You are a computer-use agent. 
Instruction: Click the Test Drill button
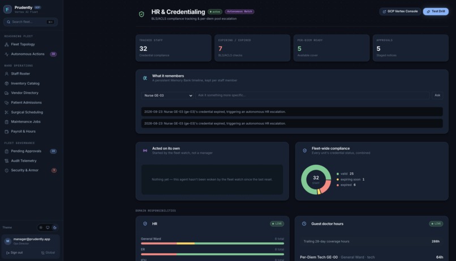pos(436,11)
